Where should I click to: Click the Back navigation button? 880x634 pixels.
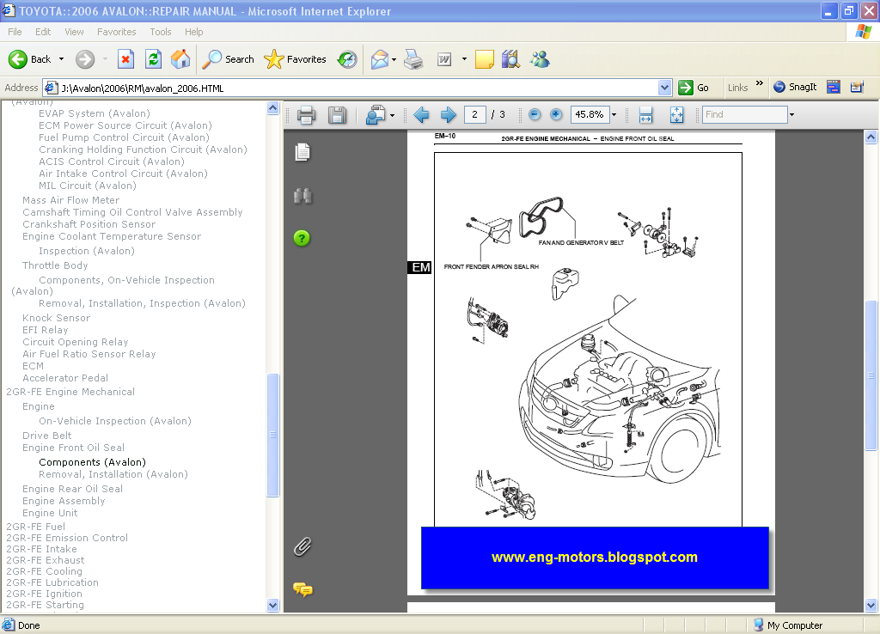coord(30,59)
